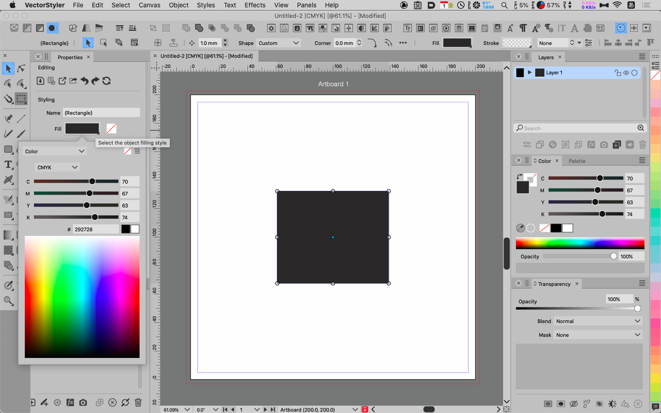Click the Pencil tool in the toolbox

click(x=8, y=134)
